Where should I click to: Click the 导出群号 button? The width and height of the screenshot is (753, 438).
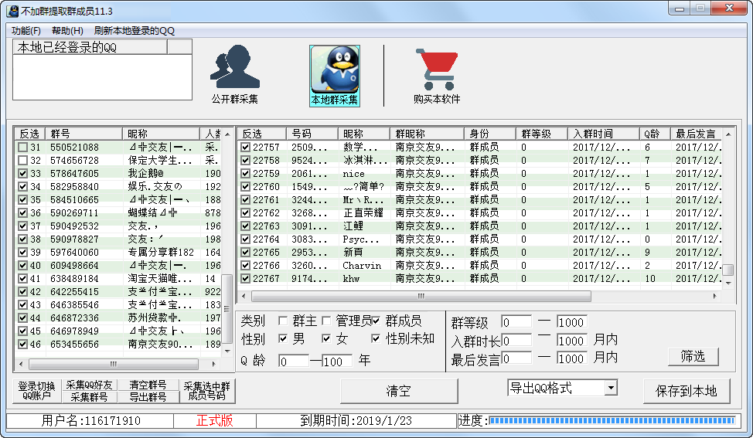(148, 397)
